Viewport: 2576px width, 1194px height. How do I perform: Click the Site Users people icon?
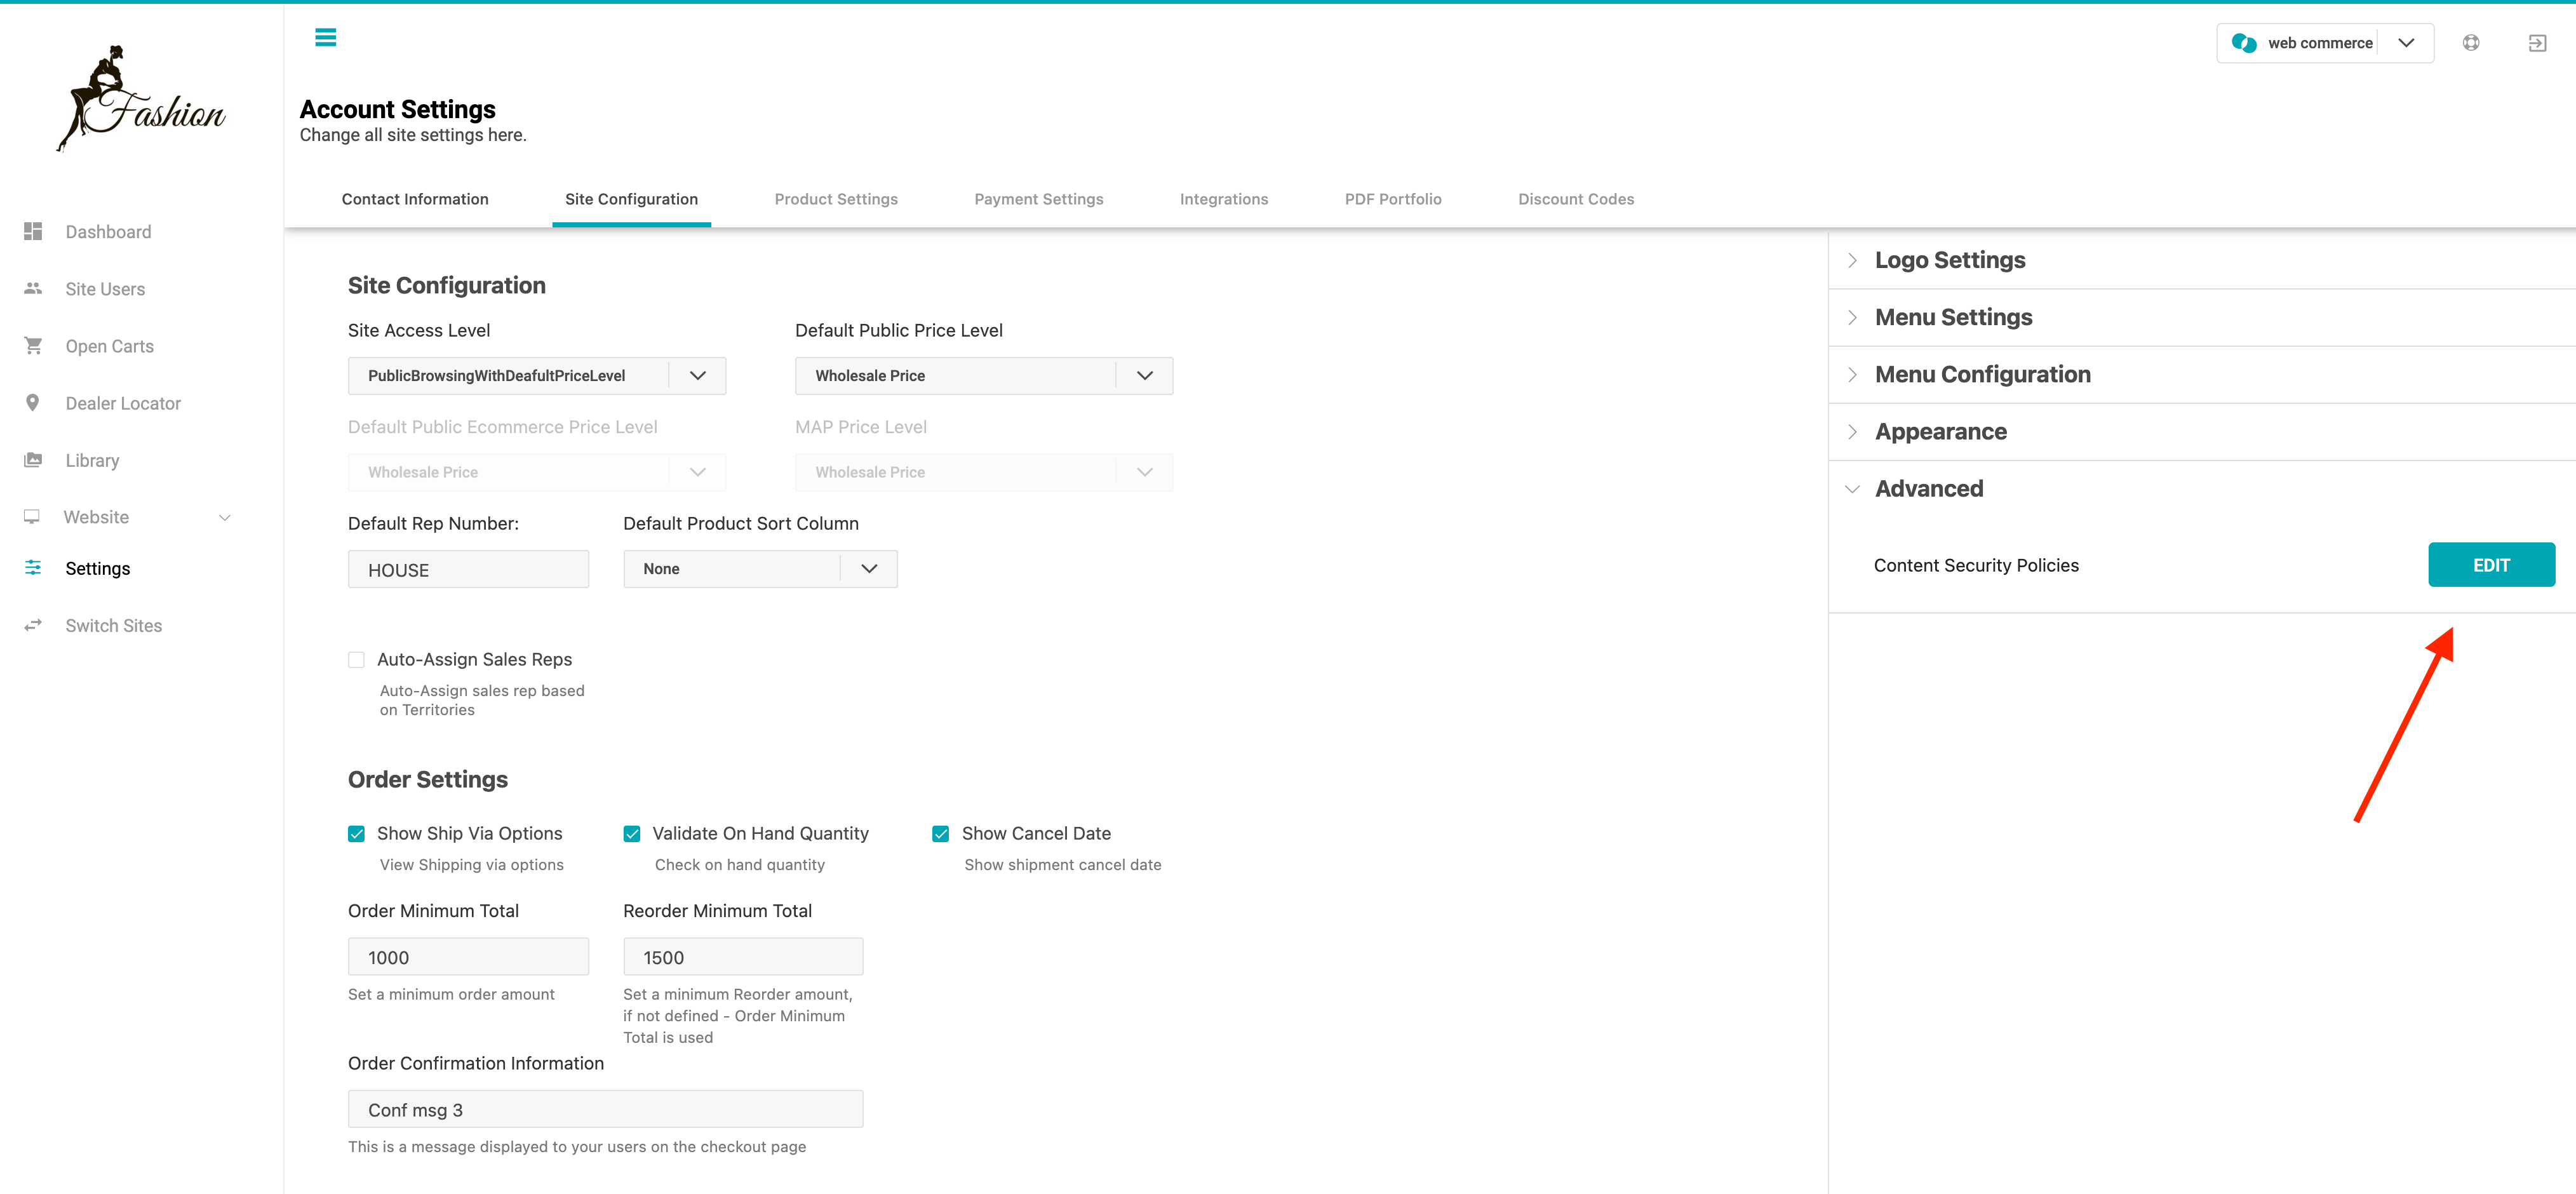[33, 288]
